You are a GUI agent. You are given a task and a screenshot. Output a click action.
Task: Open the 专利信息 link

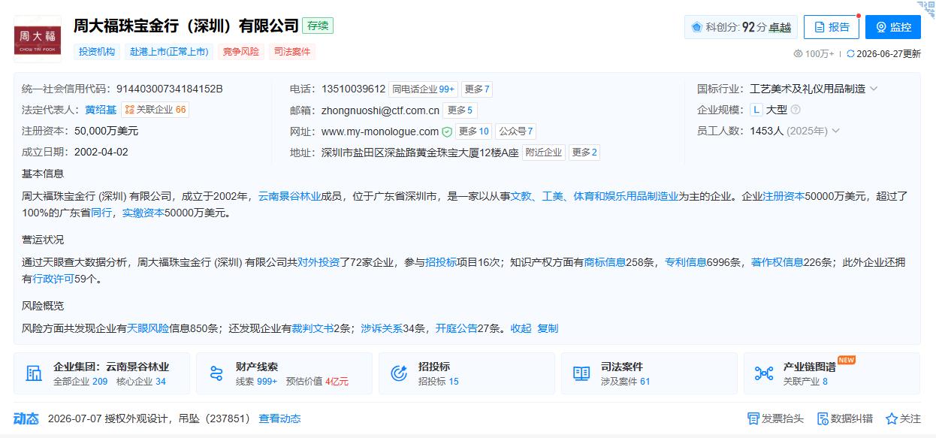pos(686,262)
